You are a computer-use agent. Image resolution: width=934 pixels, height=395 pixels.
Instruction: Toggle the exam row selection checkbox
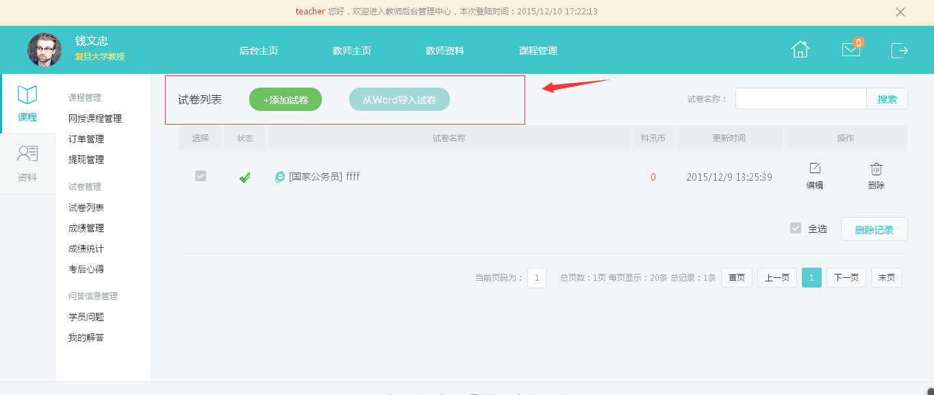[x=200, y=176]
